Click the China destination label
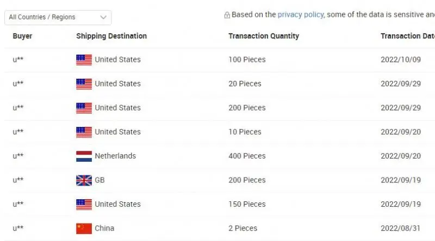Screen dimensions: 435x241 pyautogui.click(x=104, y=228)
